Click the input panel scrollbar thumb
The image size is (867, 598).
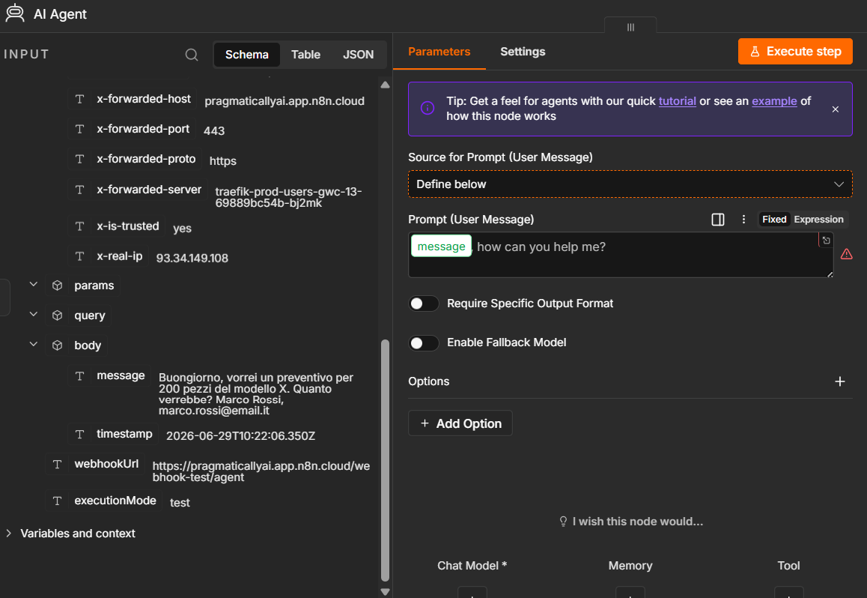385,459
